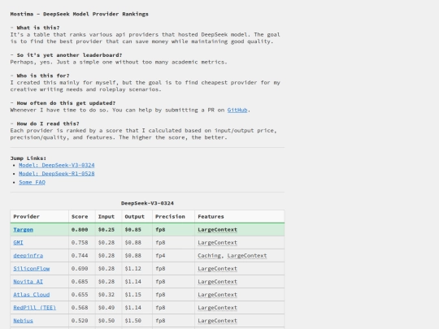Screen dimensions: 439x329
Task: Open the deepinfra provider link
Action: [28, 256]
